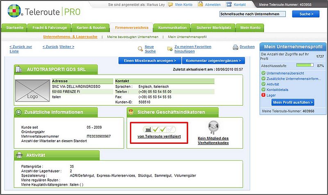This screenshot has height=195, width=328.
Task: Click the address line 50100 FIRENZE FI
Action: (x=66, y=92)
